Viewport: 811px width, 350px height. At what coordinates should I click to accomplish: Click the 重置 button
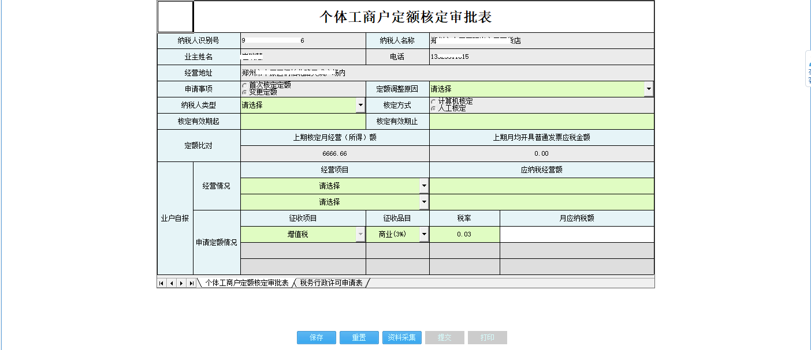(359, 337)
